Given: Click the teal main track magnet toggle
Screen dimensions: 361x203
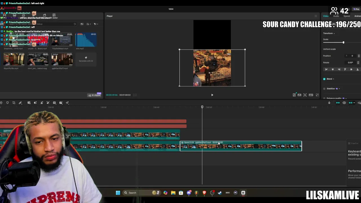Looking at the screenshot, I should click(x=338, y=103).
